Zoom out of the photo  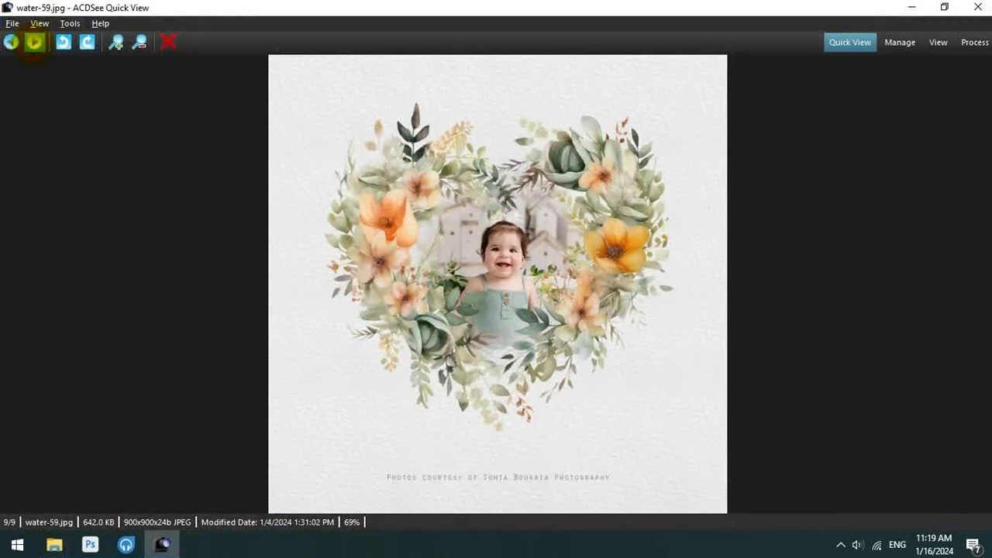click(x=139, y=43)
